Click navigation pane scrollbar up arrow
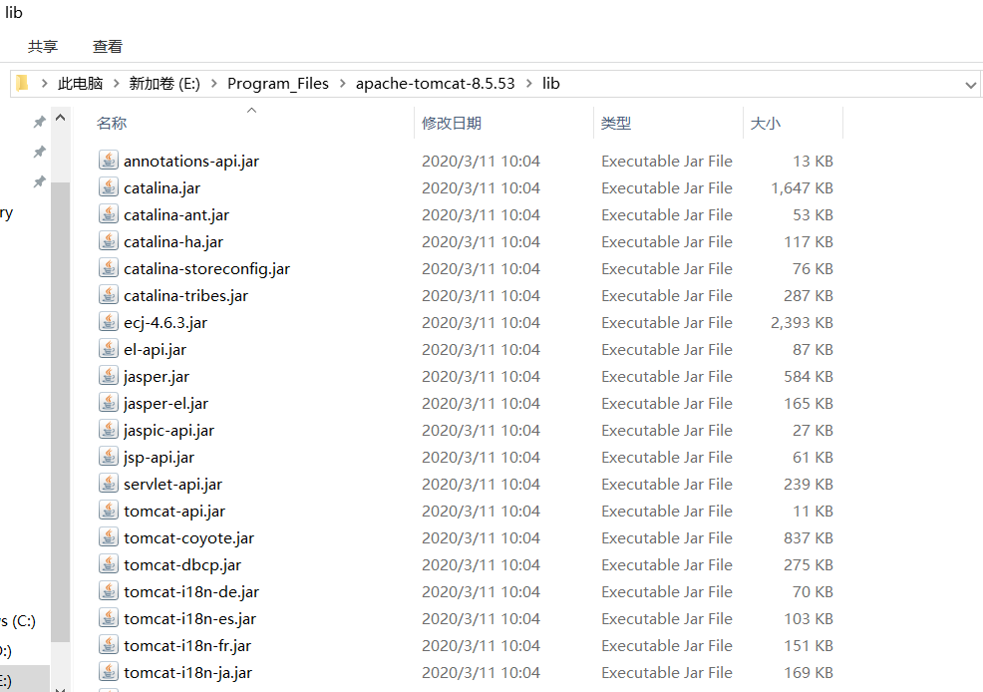The height and width of the screenshot is (692, 983). [60, 118]
